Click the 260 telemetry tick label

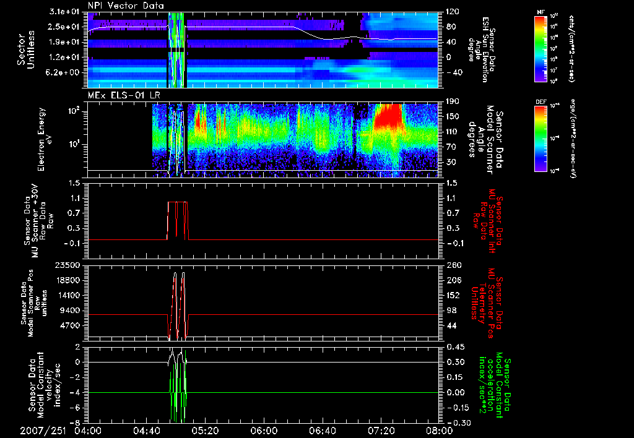453,265
